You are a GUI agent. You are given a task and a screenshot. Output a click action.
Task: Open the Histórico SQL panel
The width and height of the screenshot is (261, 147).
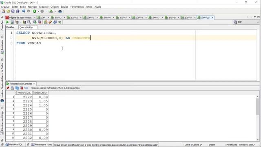coord(14,145)
